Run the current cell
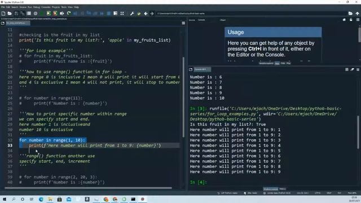 click(49, 14)
